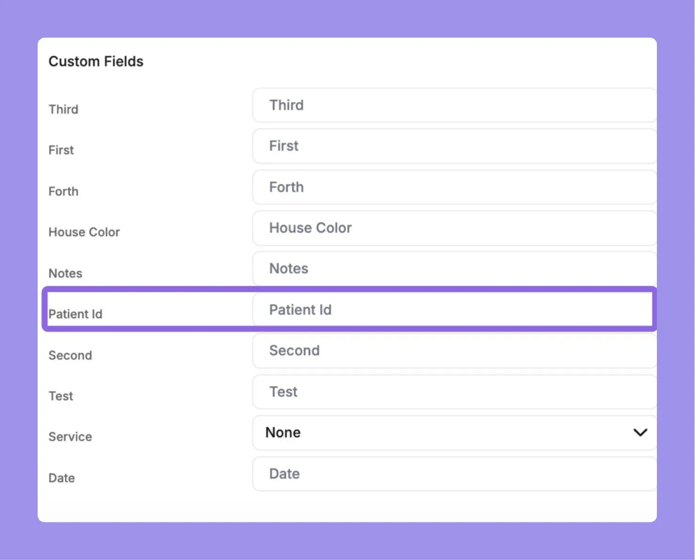Click the Test field label
Image resolution: width=695 pixels, height=560 pixels.
click(x=61, y=396)
